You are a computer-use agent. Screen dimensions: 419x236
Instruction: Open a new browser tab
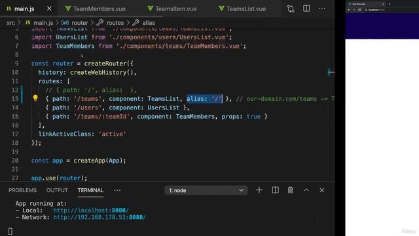click(390, 4)
